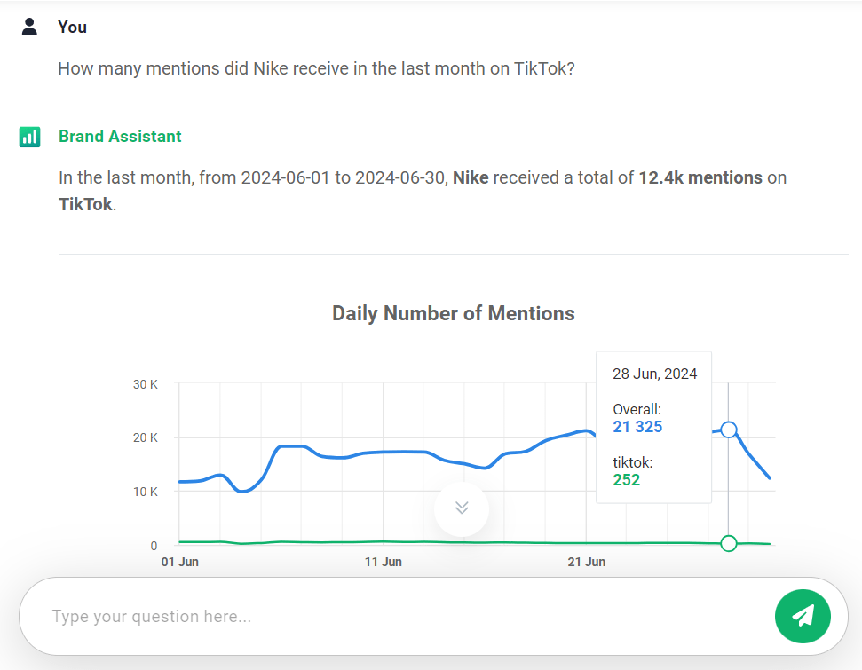Click the '01 Jun' axis label

coord(179,562)
